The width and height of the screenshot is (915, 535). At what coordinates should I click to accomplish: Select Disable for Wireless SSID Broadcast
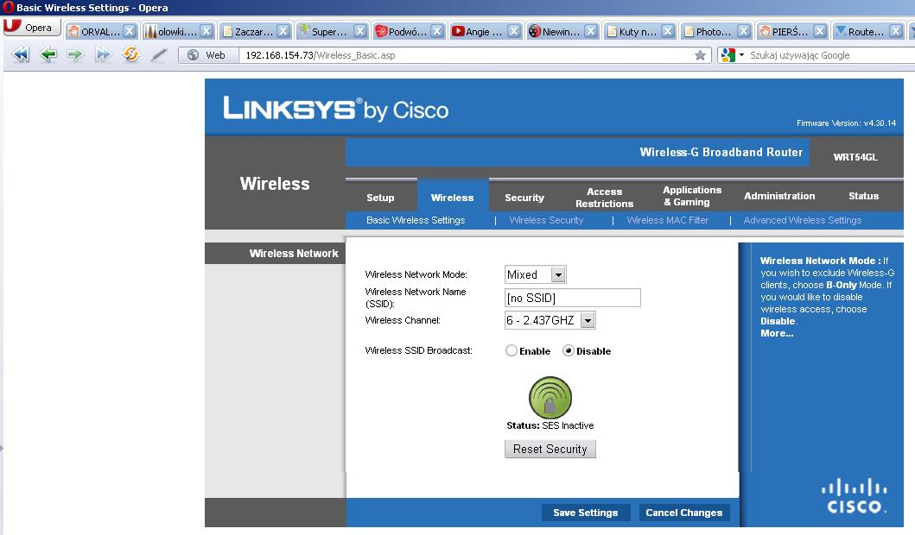(x=569, y=351)
